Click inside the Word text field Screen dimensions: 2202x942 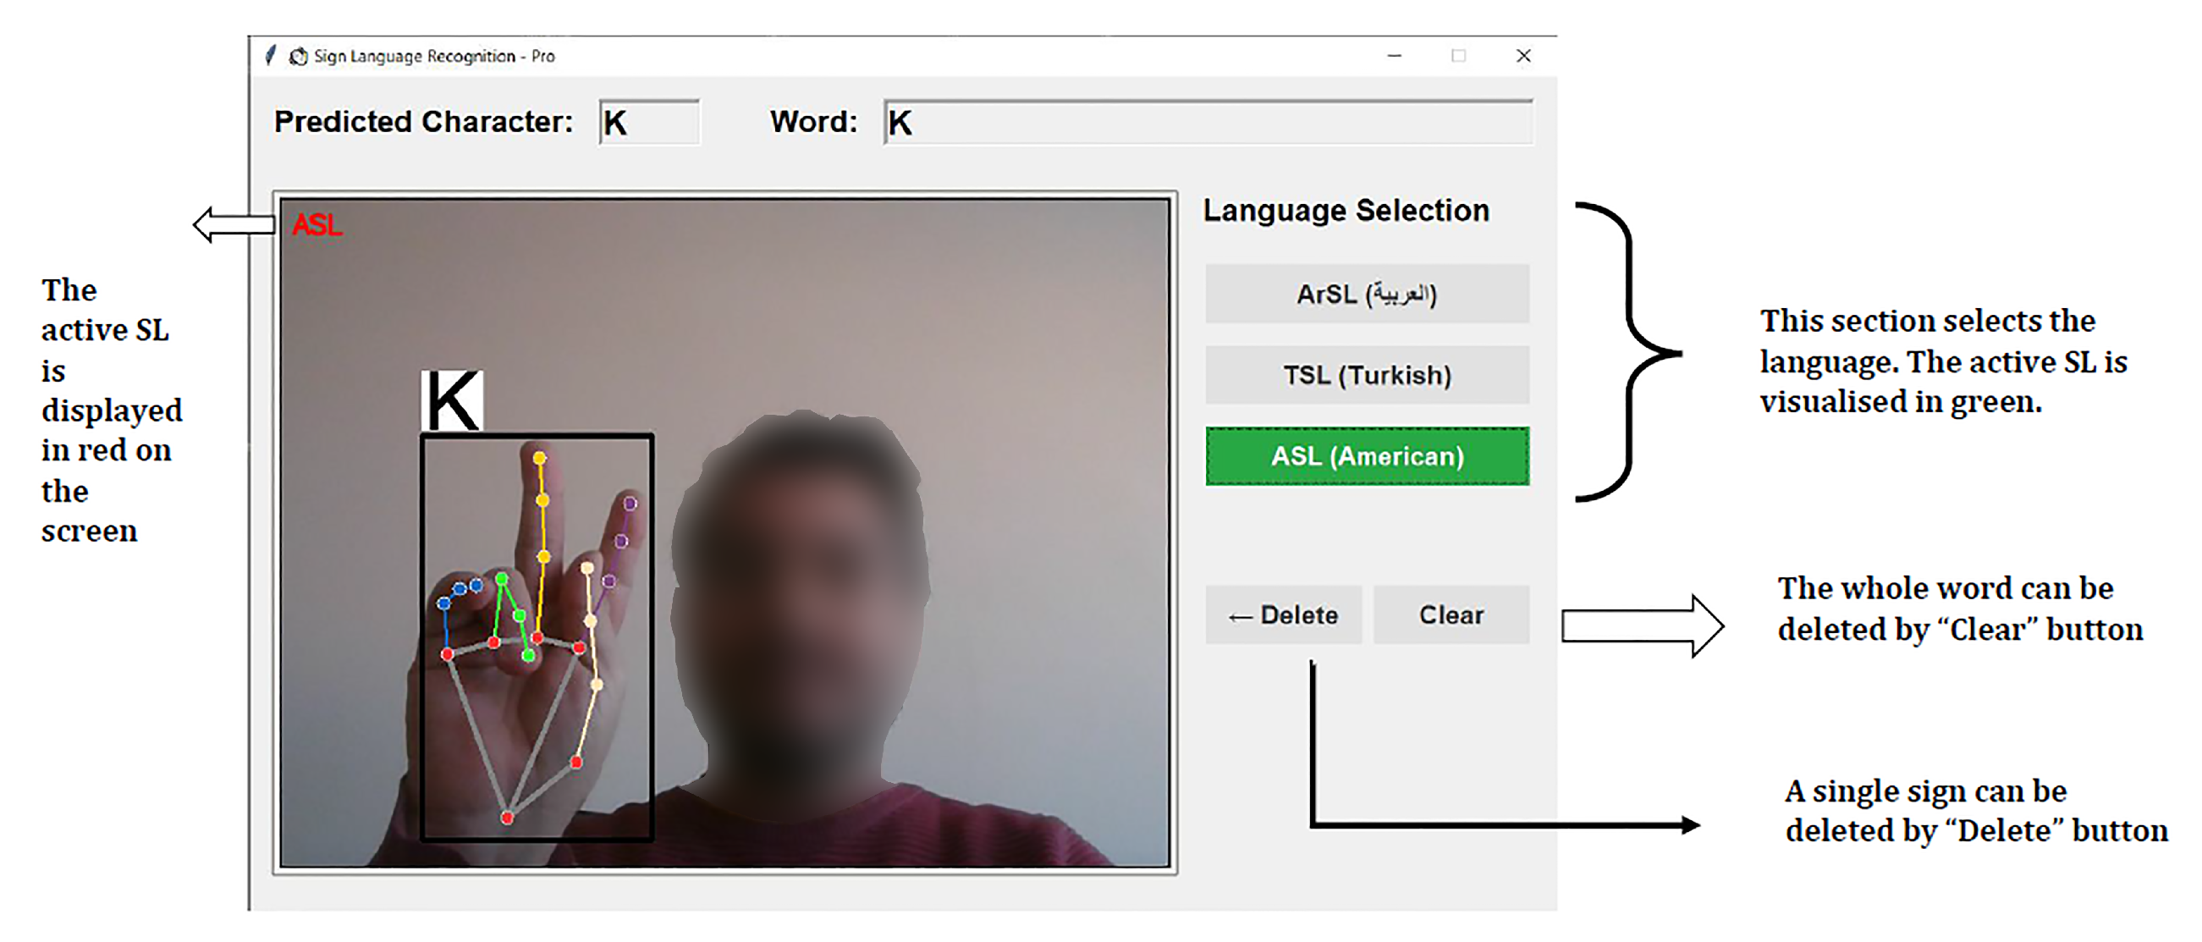tap(1207, 122)
